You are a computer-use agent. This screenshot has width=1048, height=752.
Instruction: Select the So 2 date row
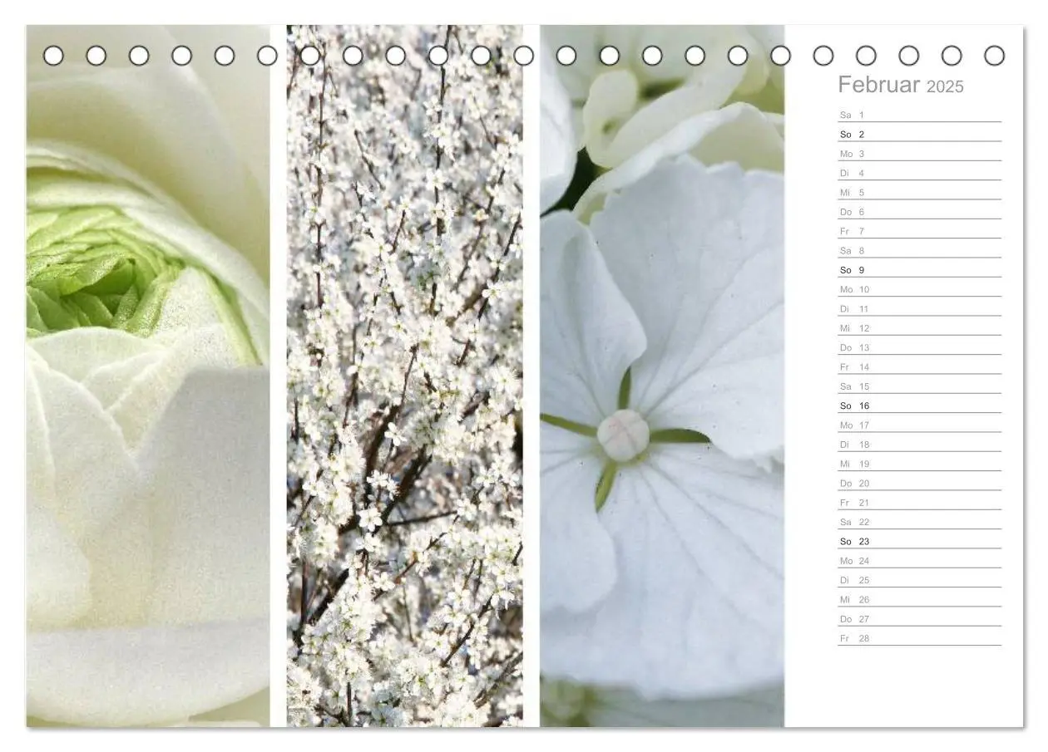click(x=919, y=134)
